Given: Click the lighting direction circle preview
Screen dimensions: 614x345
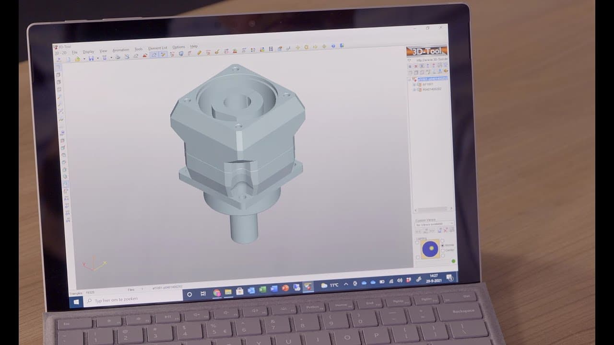Looking at the screenshot, I should (430, 248).
